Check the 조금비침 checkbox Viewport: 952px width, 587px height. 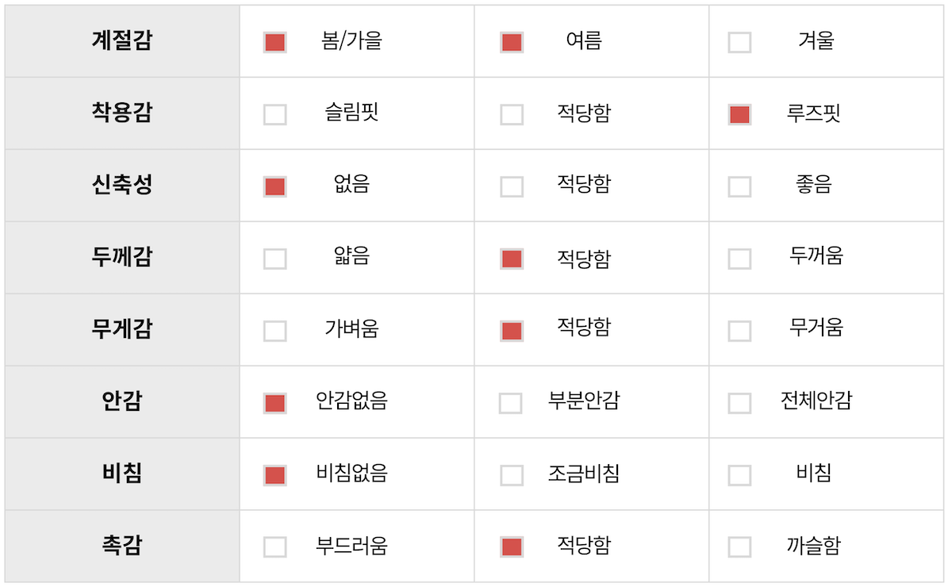coord(512,475)
